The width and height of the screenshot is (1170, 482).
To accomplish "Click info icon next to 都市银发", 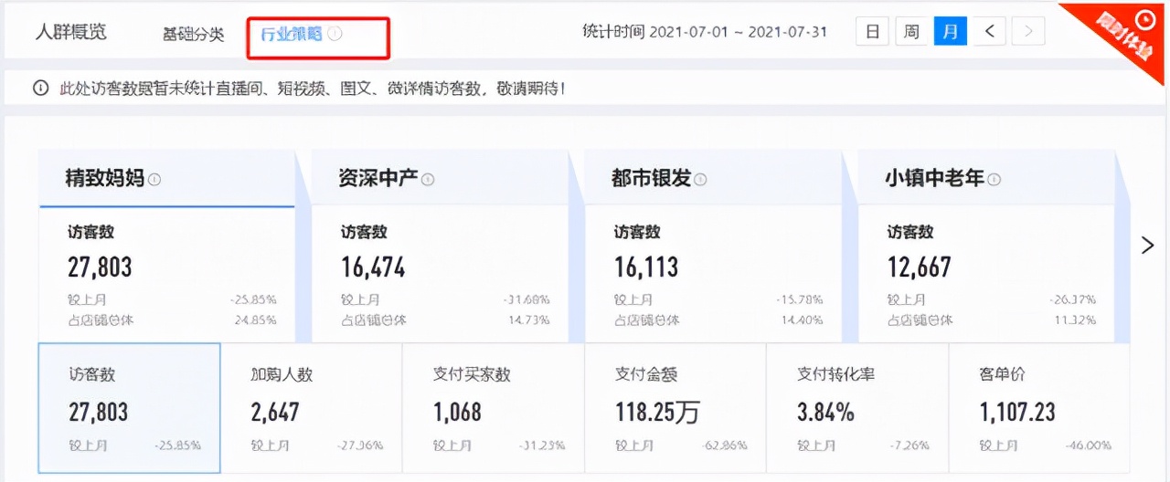I will tap(701, 180).
